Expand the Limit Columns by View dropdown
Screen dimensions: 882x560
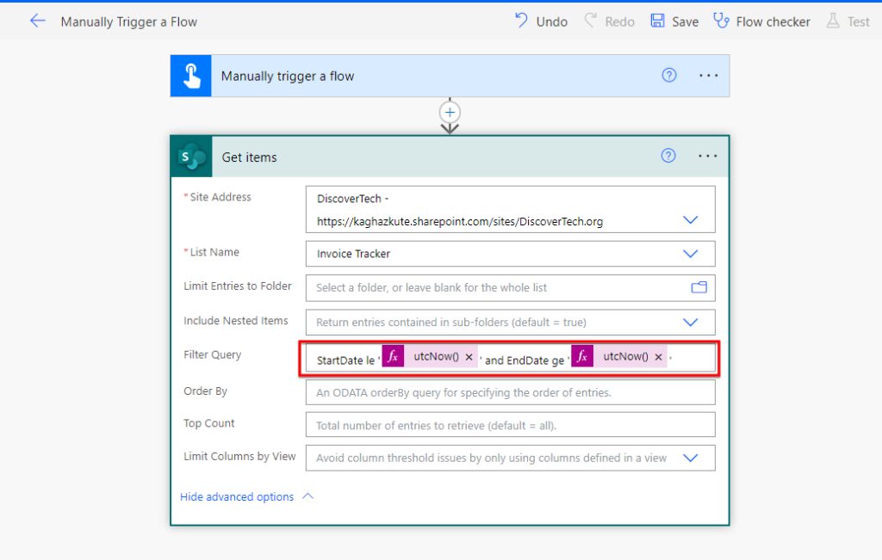coord(690,458)
